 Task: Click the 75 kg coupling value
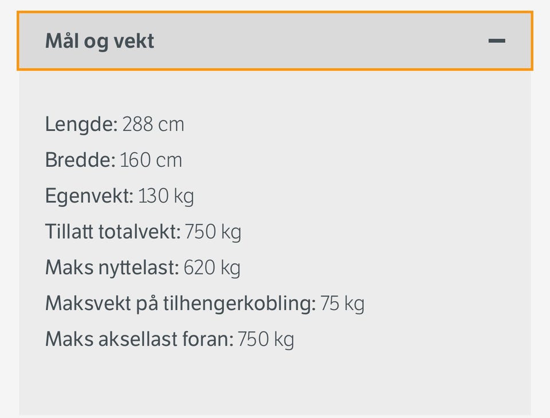click(x=343, y=304)
